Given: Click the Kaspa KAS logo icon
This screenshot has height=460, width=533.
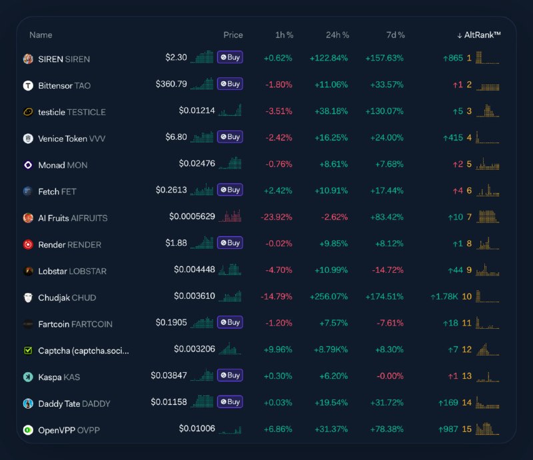Looking at the screenshot, I should tap(28, 377).
